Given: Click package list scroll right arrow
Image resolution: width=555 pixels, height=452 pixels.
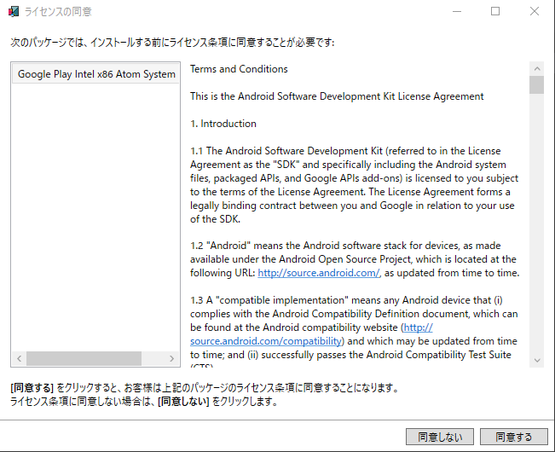Looking at the screenshot, I should tap(171, 358).
